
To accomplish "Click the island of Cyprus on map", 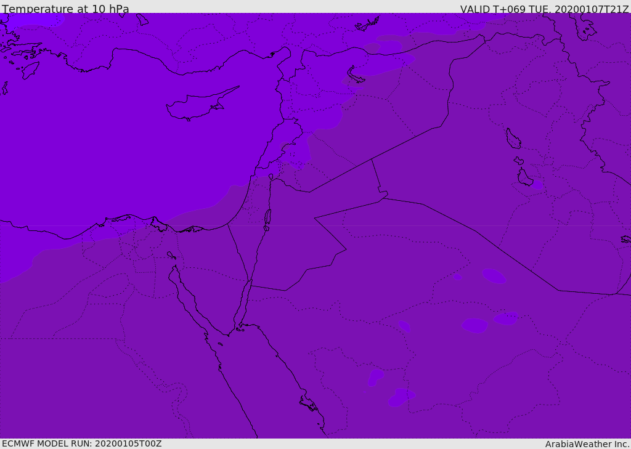I will click(202, 103).
